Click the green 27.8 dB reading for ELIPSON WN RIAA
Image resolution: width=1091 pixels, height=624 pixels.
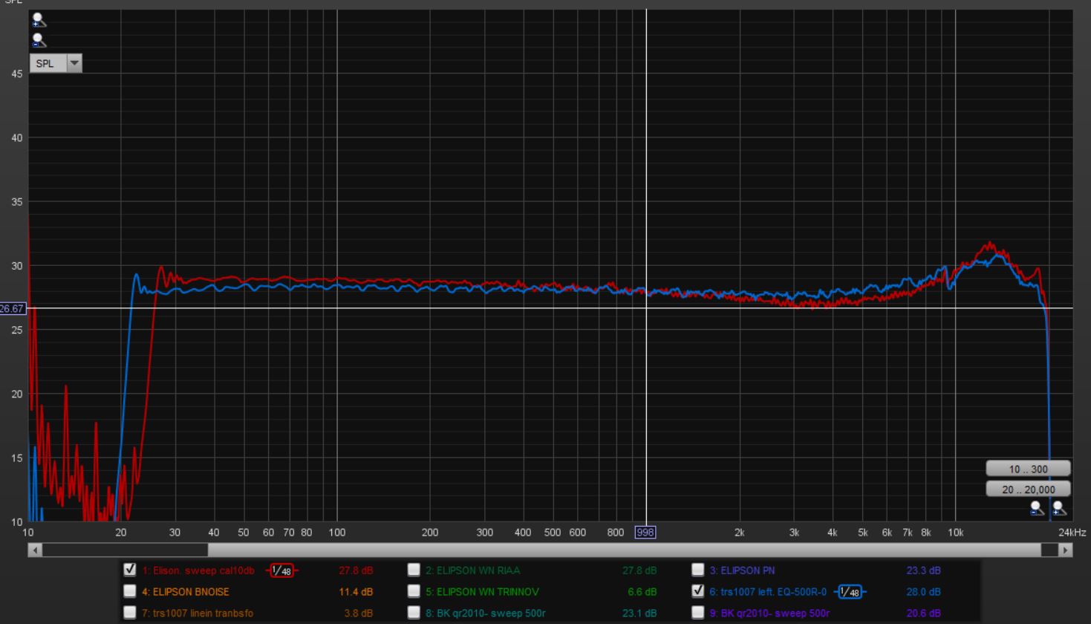coord(639,571)
